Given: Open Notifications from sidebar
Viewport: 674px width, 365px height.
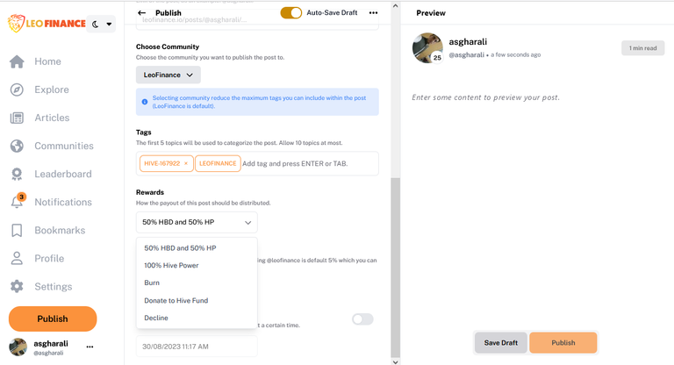Looking at the screenshot, I should [x=63, y=202].
